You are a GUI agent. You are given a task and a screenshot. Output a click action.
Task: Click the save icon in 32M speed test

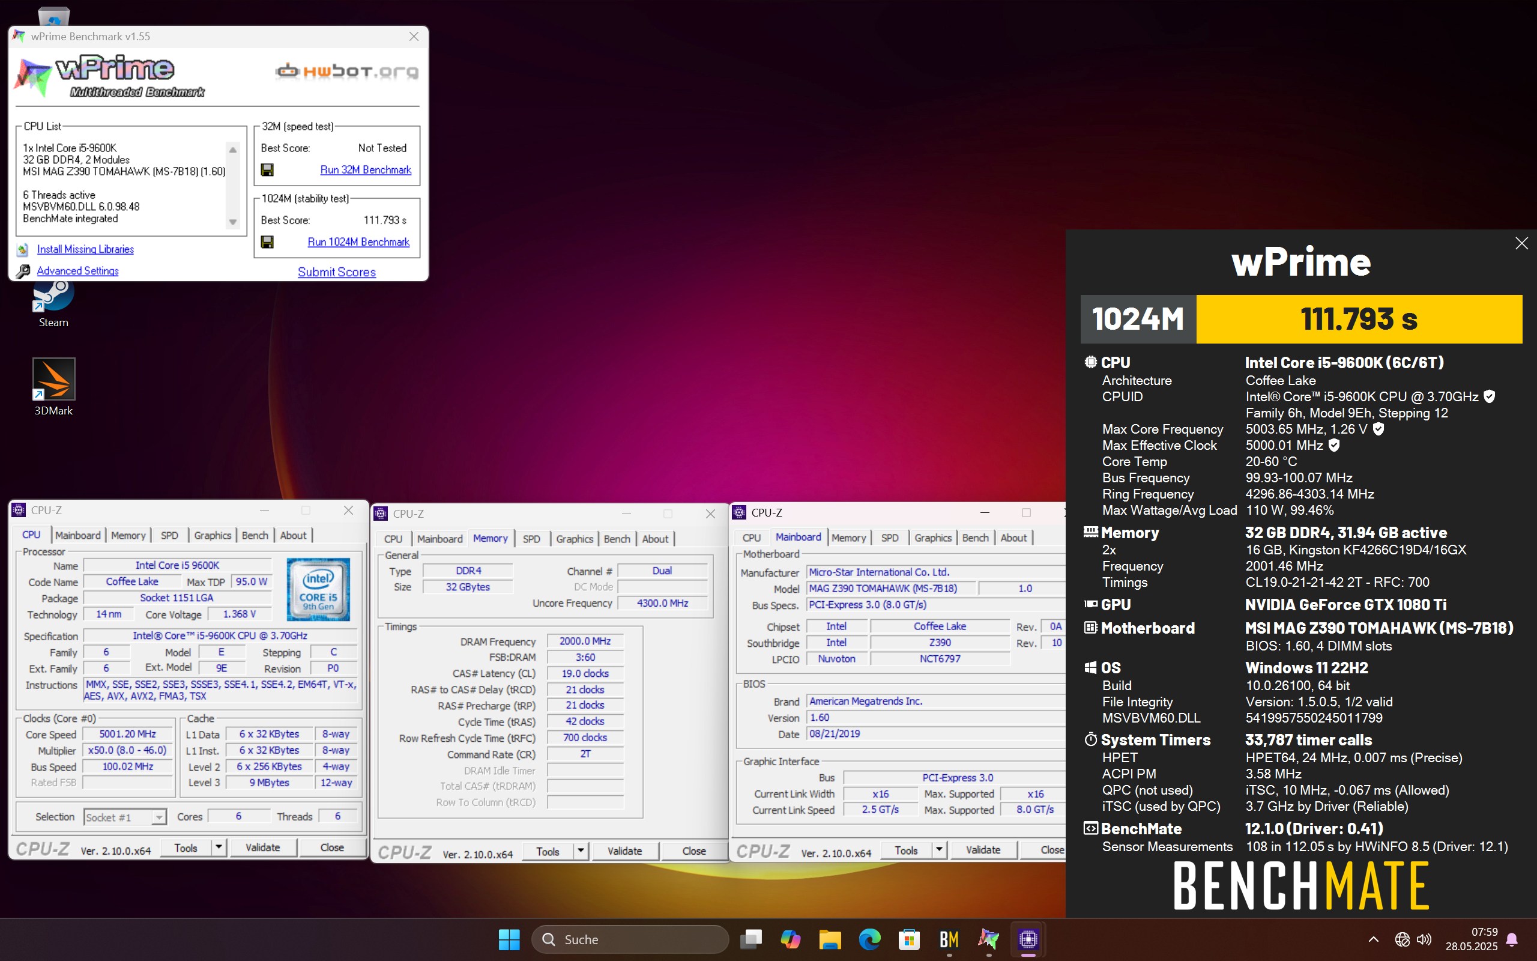(267, 170)
